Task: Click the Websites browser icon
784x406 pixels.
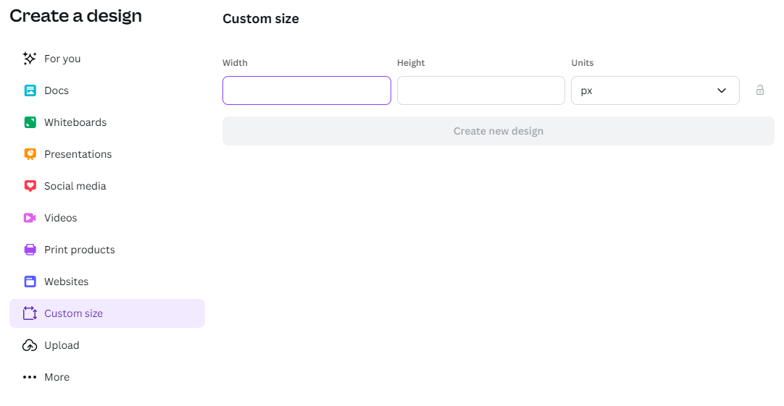Action: [30, 282]
